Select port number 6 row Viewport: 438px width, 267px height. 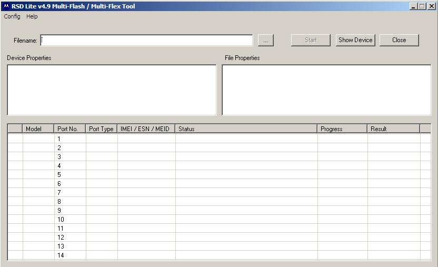point(220,183)
